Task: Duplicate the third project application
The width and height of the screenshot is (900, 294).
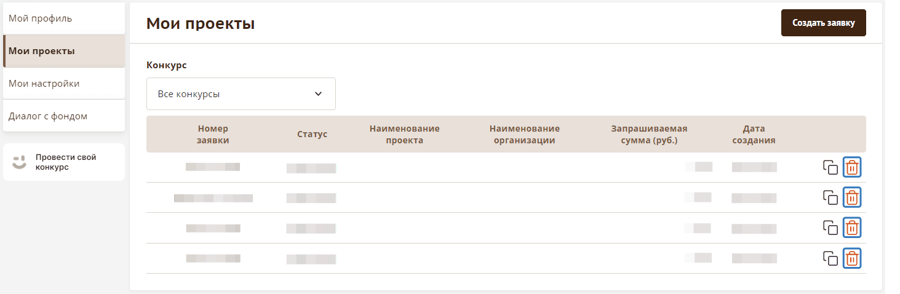Action: (x=830, y=228)
